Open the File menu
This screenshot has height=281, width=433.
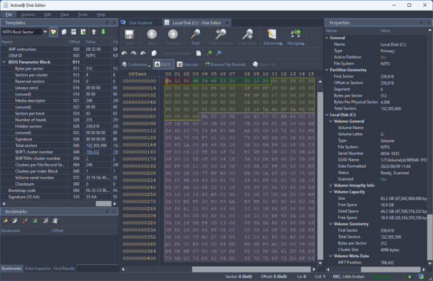tap(9, 15)
